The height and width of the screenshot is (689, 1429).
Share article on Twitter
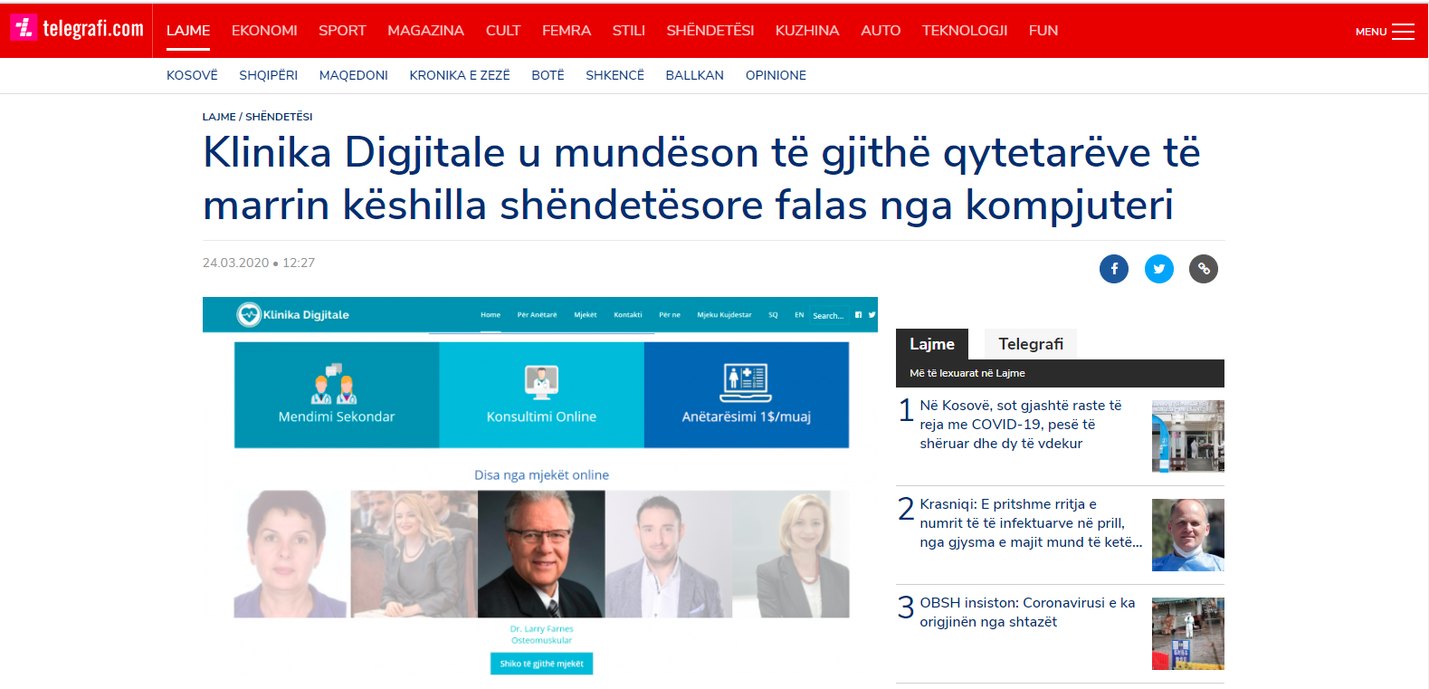click(1159, 269)
